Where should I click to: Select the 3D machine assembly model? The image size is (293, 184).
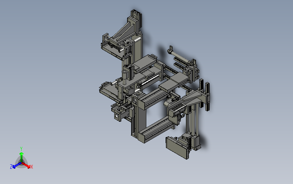[x=155, y=84]
